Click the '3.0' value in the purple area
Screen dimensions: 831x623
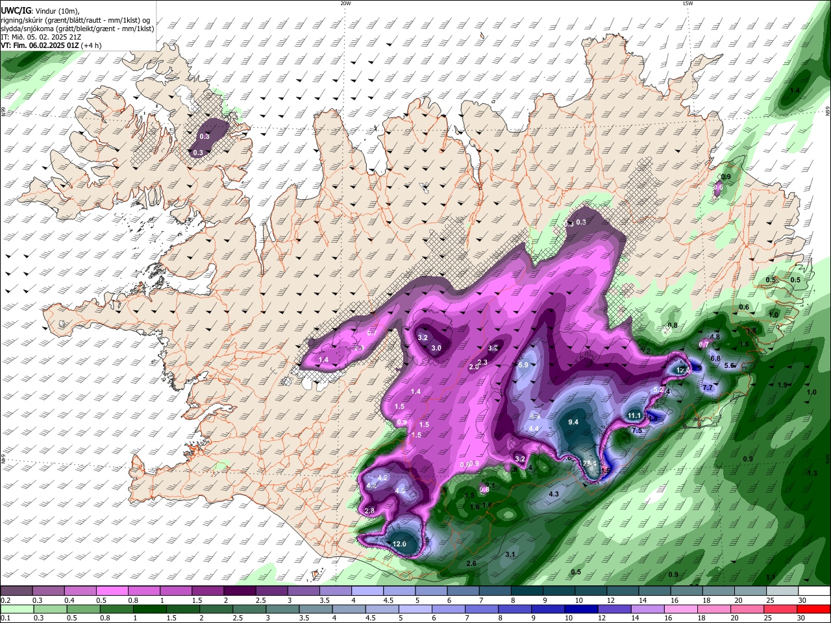pos(436,348)
